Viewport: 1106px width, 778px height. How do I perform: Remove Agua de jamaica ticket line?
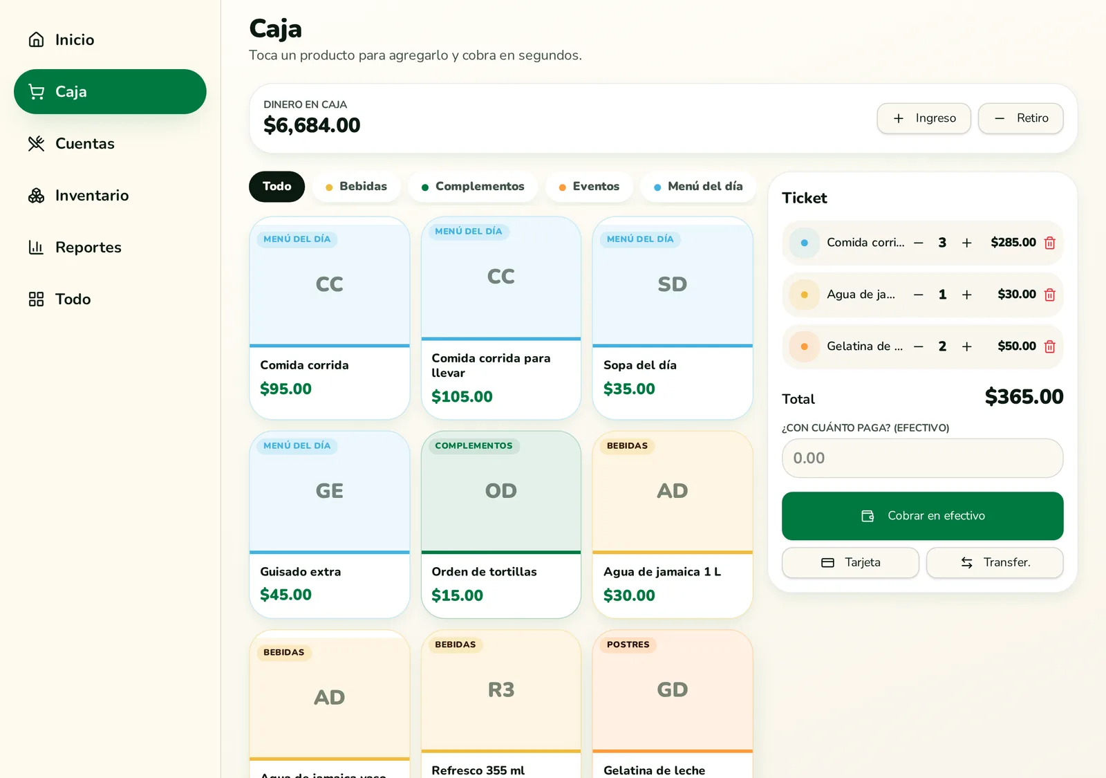[x=1049, y=295]
